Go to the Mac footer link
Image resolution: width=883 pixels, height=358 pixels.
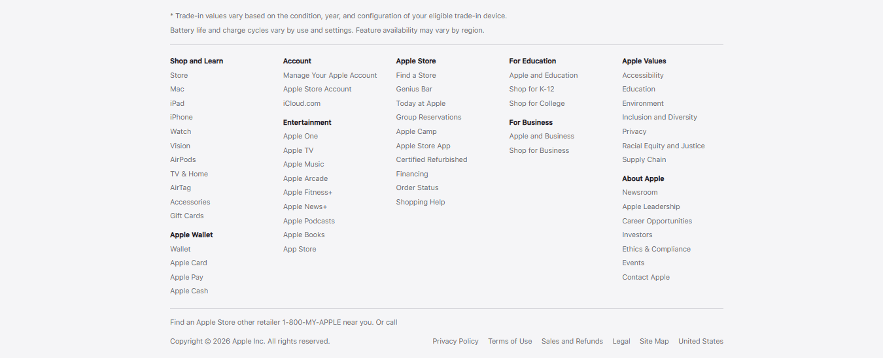177,89
